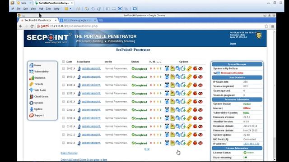Open the VMware View menu
This screenshot has width=289, height=162.
coord(33,9)
